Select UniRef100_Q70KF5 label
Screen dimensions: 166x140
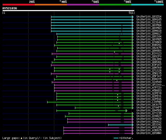pos(149,108)
